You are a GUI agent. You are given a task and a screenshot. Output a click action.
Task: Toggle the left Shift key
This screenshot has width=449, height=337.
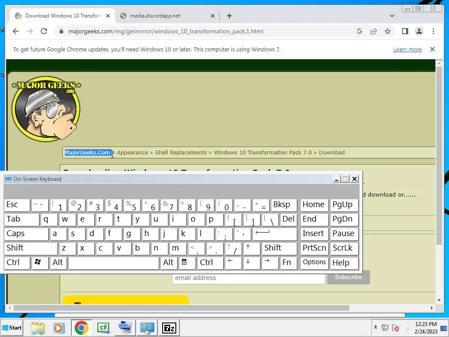[x=31, y=248]
